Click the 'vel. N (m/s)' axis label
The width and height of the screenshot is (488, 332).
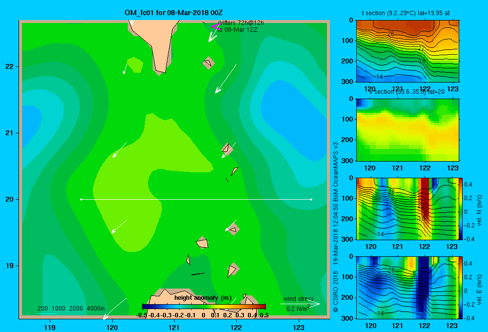(x=479, y=210)
